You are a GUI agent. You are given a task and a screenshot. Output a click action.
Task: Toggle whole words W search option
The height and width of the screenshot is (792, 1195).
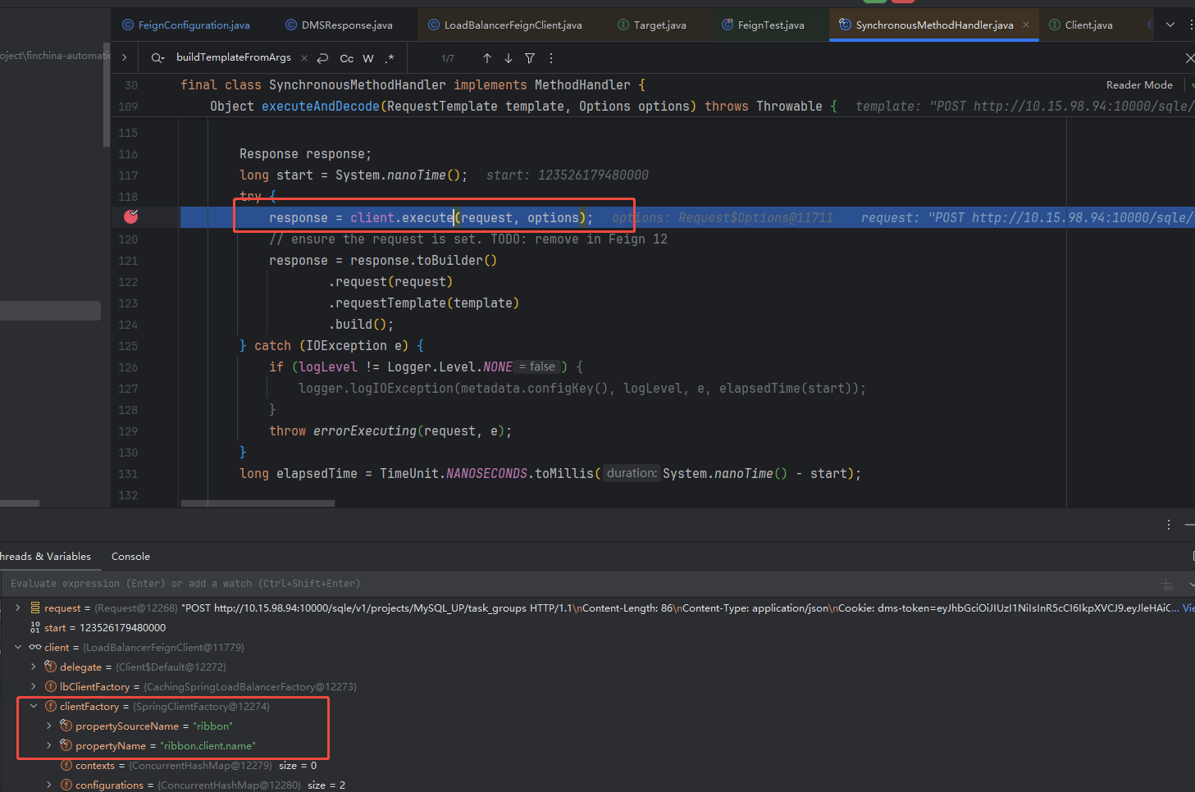[x=367, y=57]
